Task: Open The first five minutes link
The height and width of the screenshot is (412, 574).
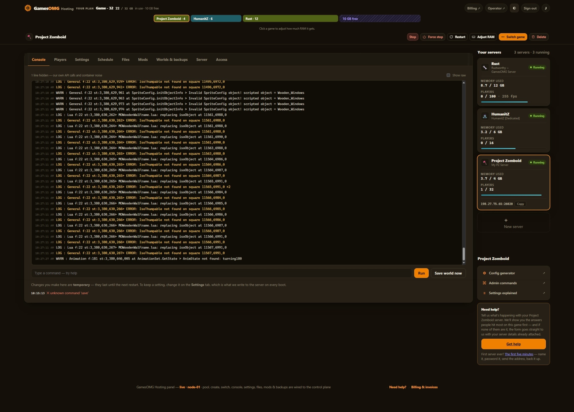Action: coord(519,354)
